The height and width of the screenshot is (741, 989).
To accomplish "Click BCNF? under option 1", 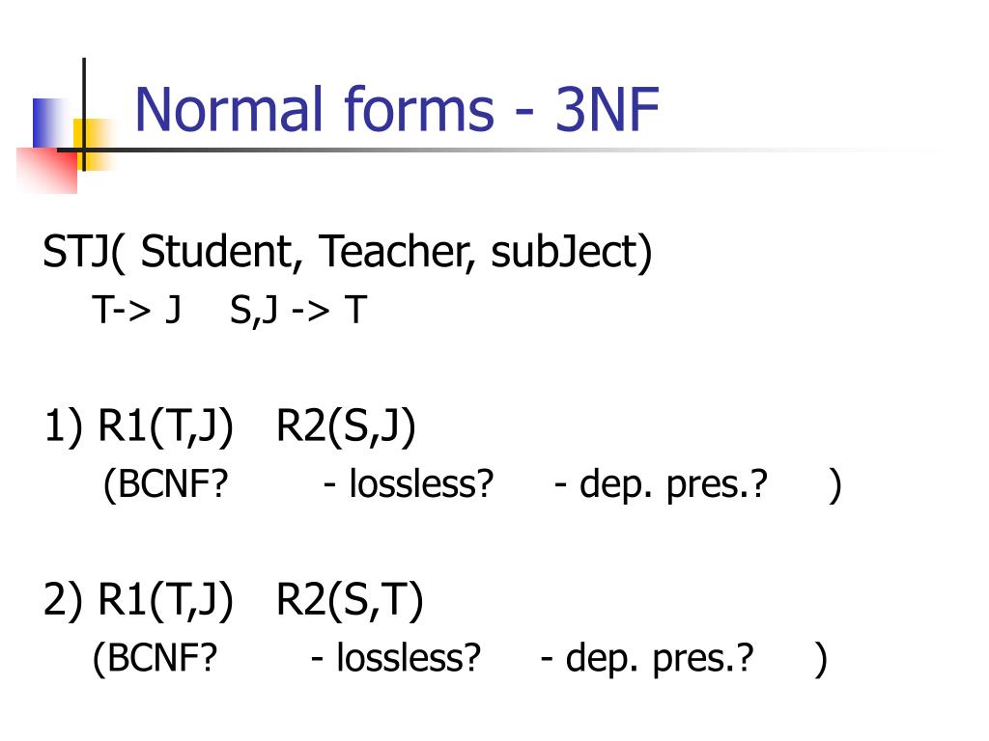I will tap(165, 484).
